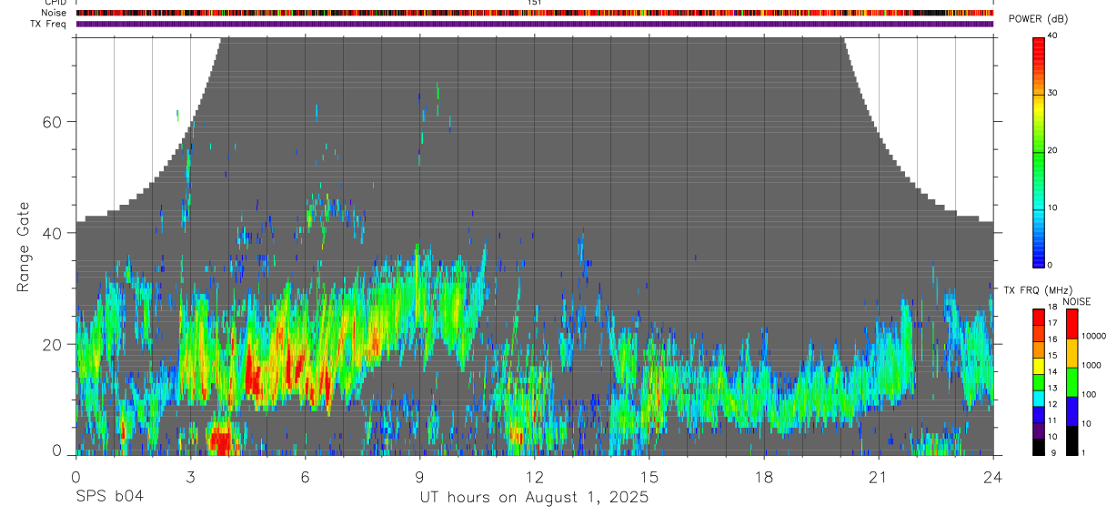Click the TX frequency scale label "14"
Image resolution: width=1117 pixels, height=516 pixels.
point(1053,371)
